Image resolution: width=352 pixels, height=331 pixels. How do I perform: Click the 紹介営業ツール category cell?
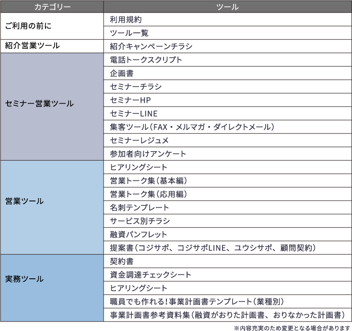[52, 46]
